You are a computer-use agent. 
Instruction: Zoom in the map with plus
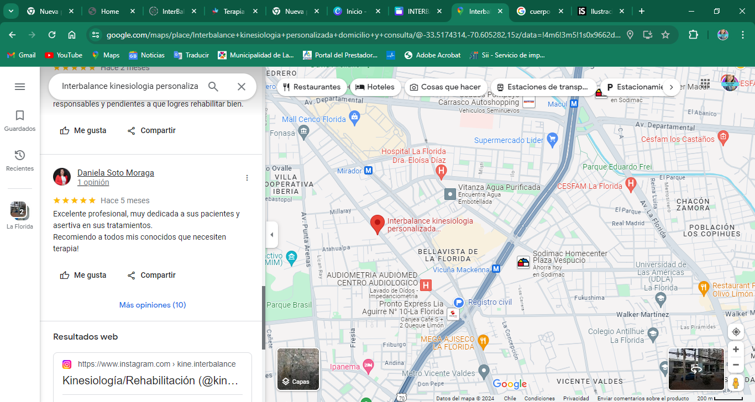(736, 350)
